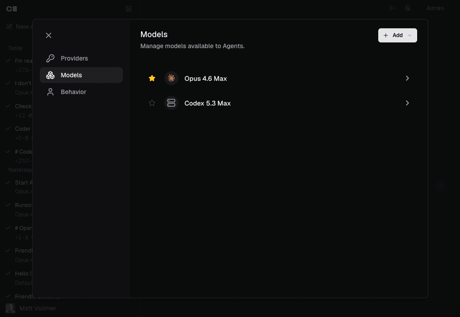Click the Coder logo in background window
Viewport: 460px width, 317px height.
point(11,9)
